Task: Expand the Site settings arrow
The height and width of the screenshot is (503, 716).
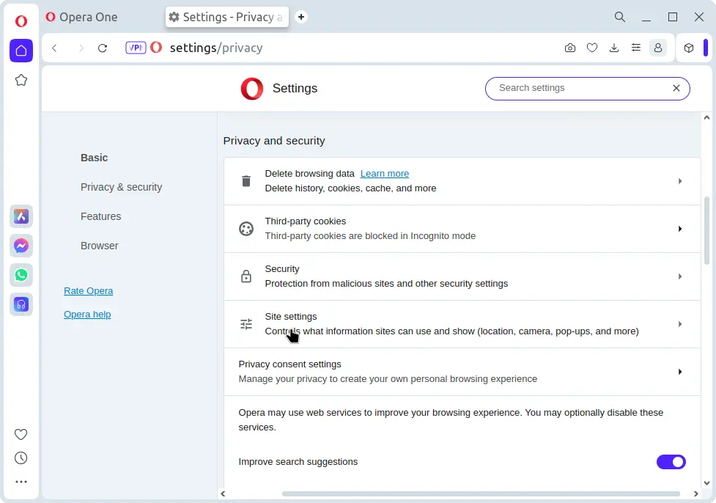Action: (x=680, y=324)
